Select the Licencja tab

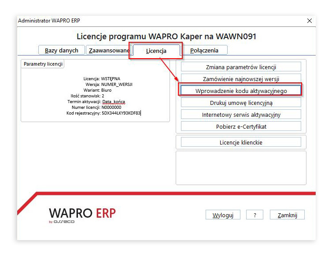point(156,51)
